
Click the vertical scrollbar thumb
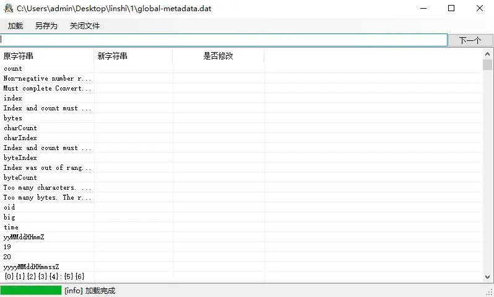coord(487,64)
